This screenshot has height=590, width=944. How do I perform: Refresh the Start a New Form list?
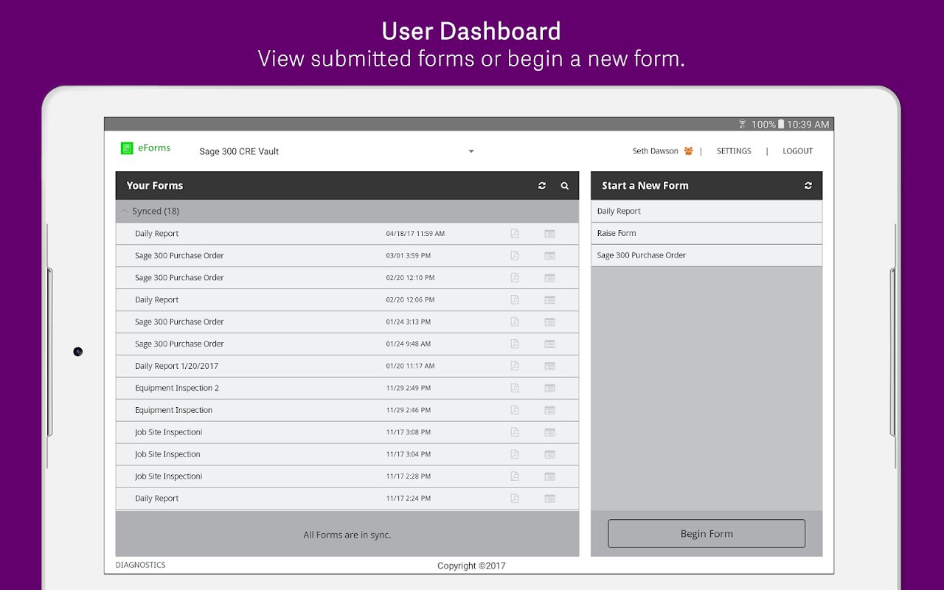pyautogui.click(x=808, y=186)
